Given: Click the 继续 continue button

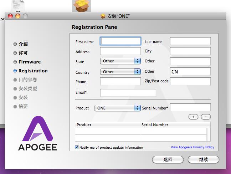Looking at the screenshot, I should pos(204,160).
